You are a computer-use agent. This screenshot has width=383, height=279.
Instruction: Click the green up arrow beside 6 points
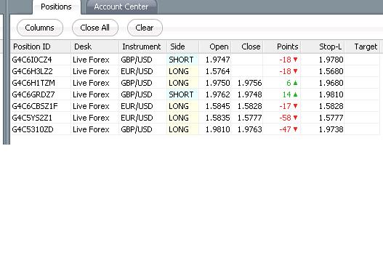point(295,83)
